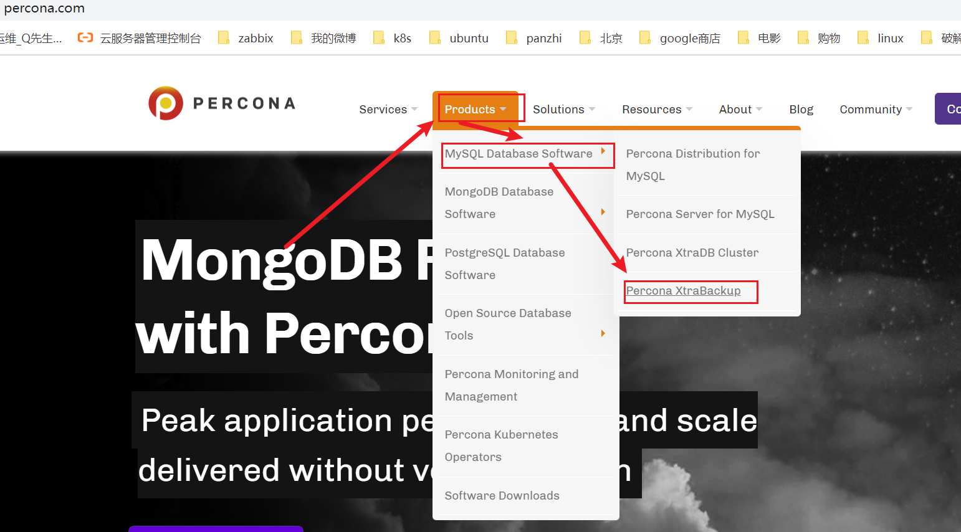Open the panzhi bookmark folder icon
Image resolution: width=961 pixels, height=532 pixels.
tap(512, 38)
